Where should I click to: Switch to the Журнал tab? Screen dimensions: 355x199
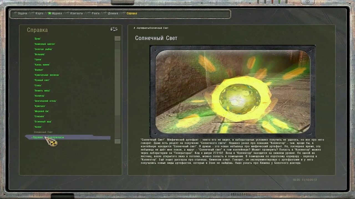coord(55,13)
